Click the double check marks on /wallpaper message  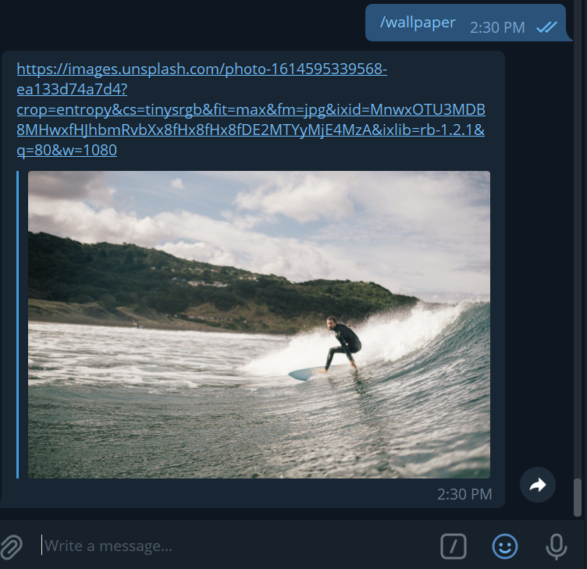(x=546, y=27)
